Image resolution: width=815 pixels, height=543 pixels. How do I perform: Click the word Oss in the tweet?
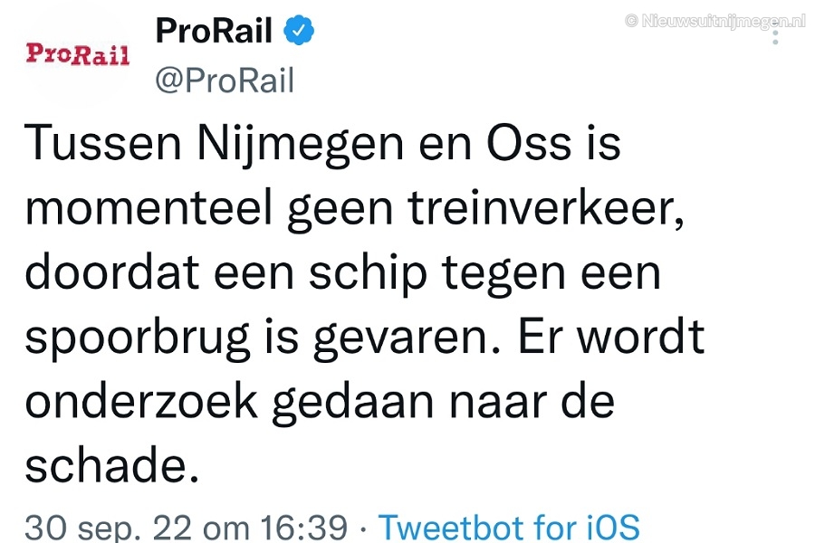[529, 143]
